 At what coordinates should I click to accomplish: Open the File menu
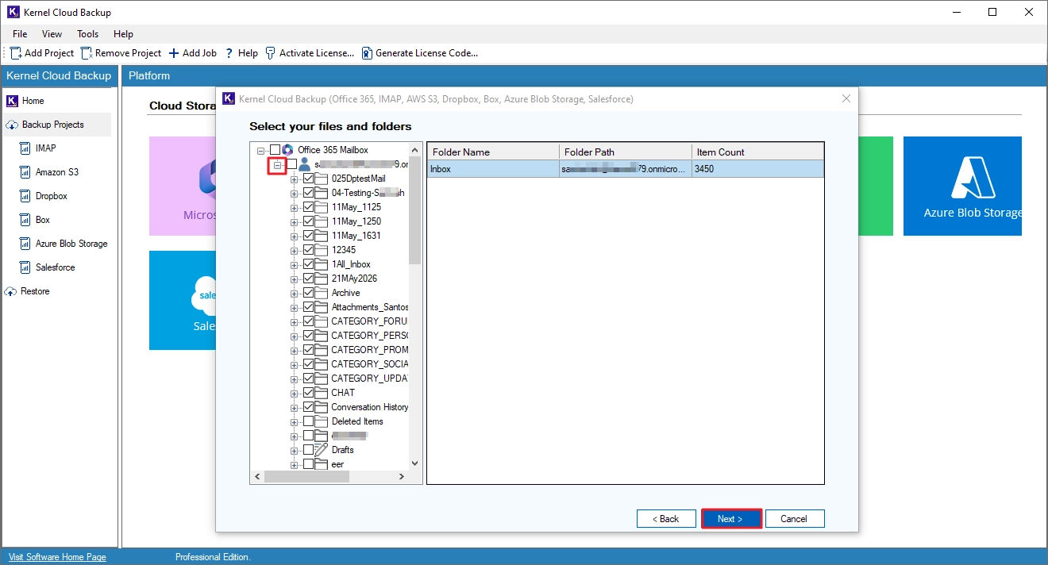[20, 34]
